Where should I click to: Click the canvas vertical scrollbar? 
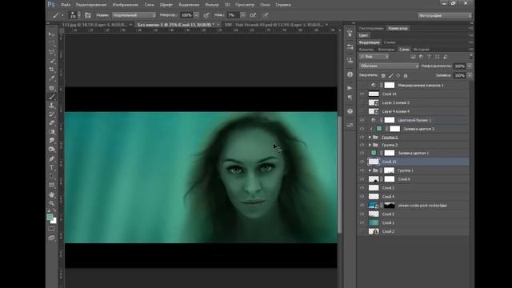(x=339, y=174)
